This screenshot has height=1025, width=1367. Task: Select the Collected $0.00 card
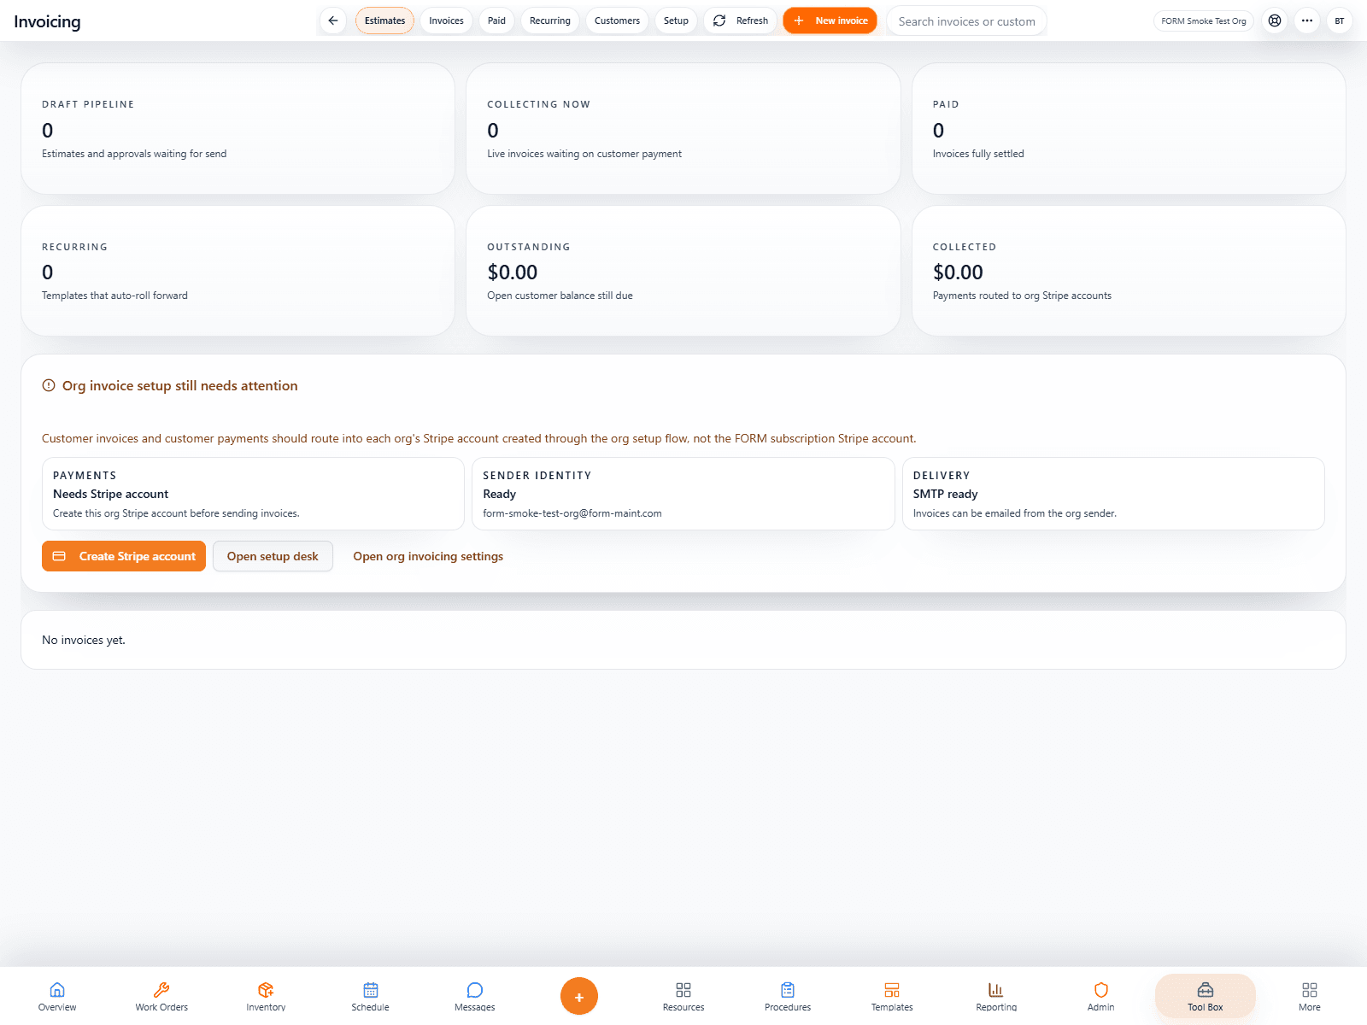[x=1129, y=271]
